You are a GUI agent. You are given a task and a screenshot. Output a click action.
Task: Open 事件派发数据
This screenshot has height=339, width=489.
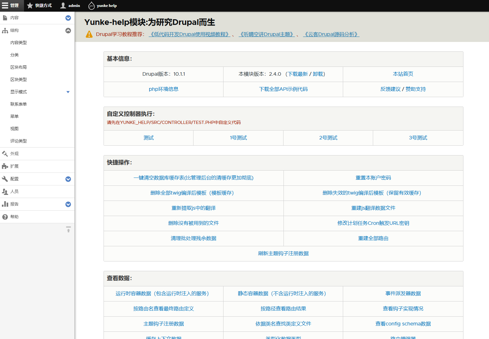(403, 294)
